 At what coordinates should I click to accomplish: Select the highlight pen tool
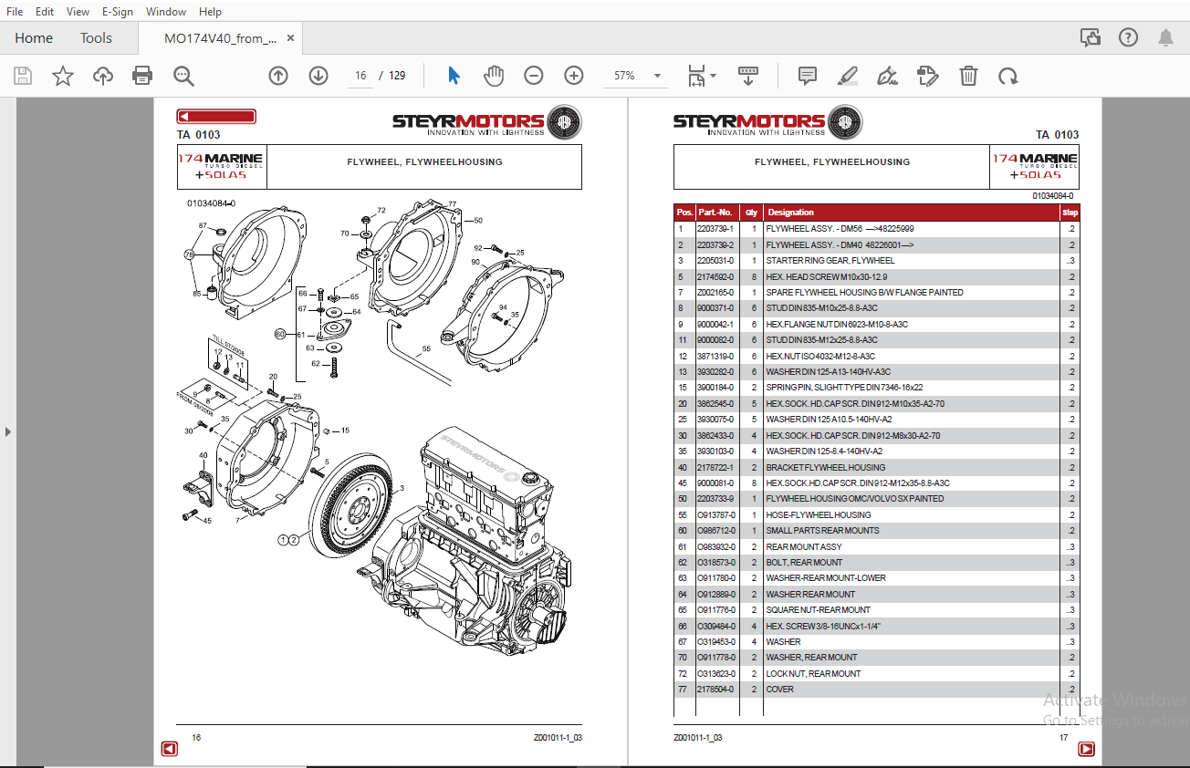(848, 76)
